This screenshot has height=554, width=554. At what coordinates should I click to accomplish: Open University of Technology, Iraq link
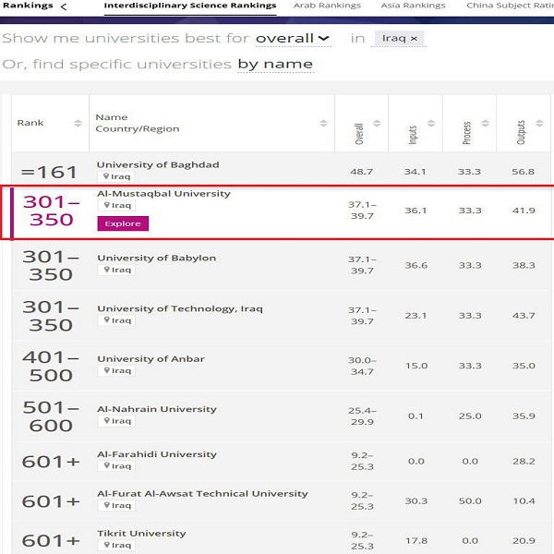point(180,308)
